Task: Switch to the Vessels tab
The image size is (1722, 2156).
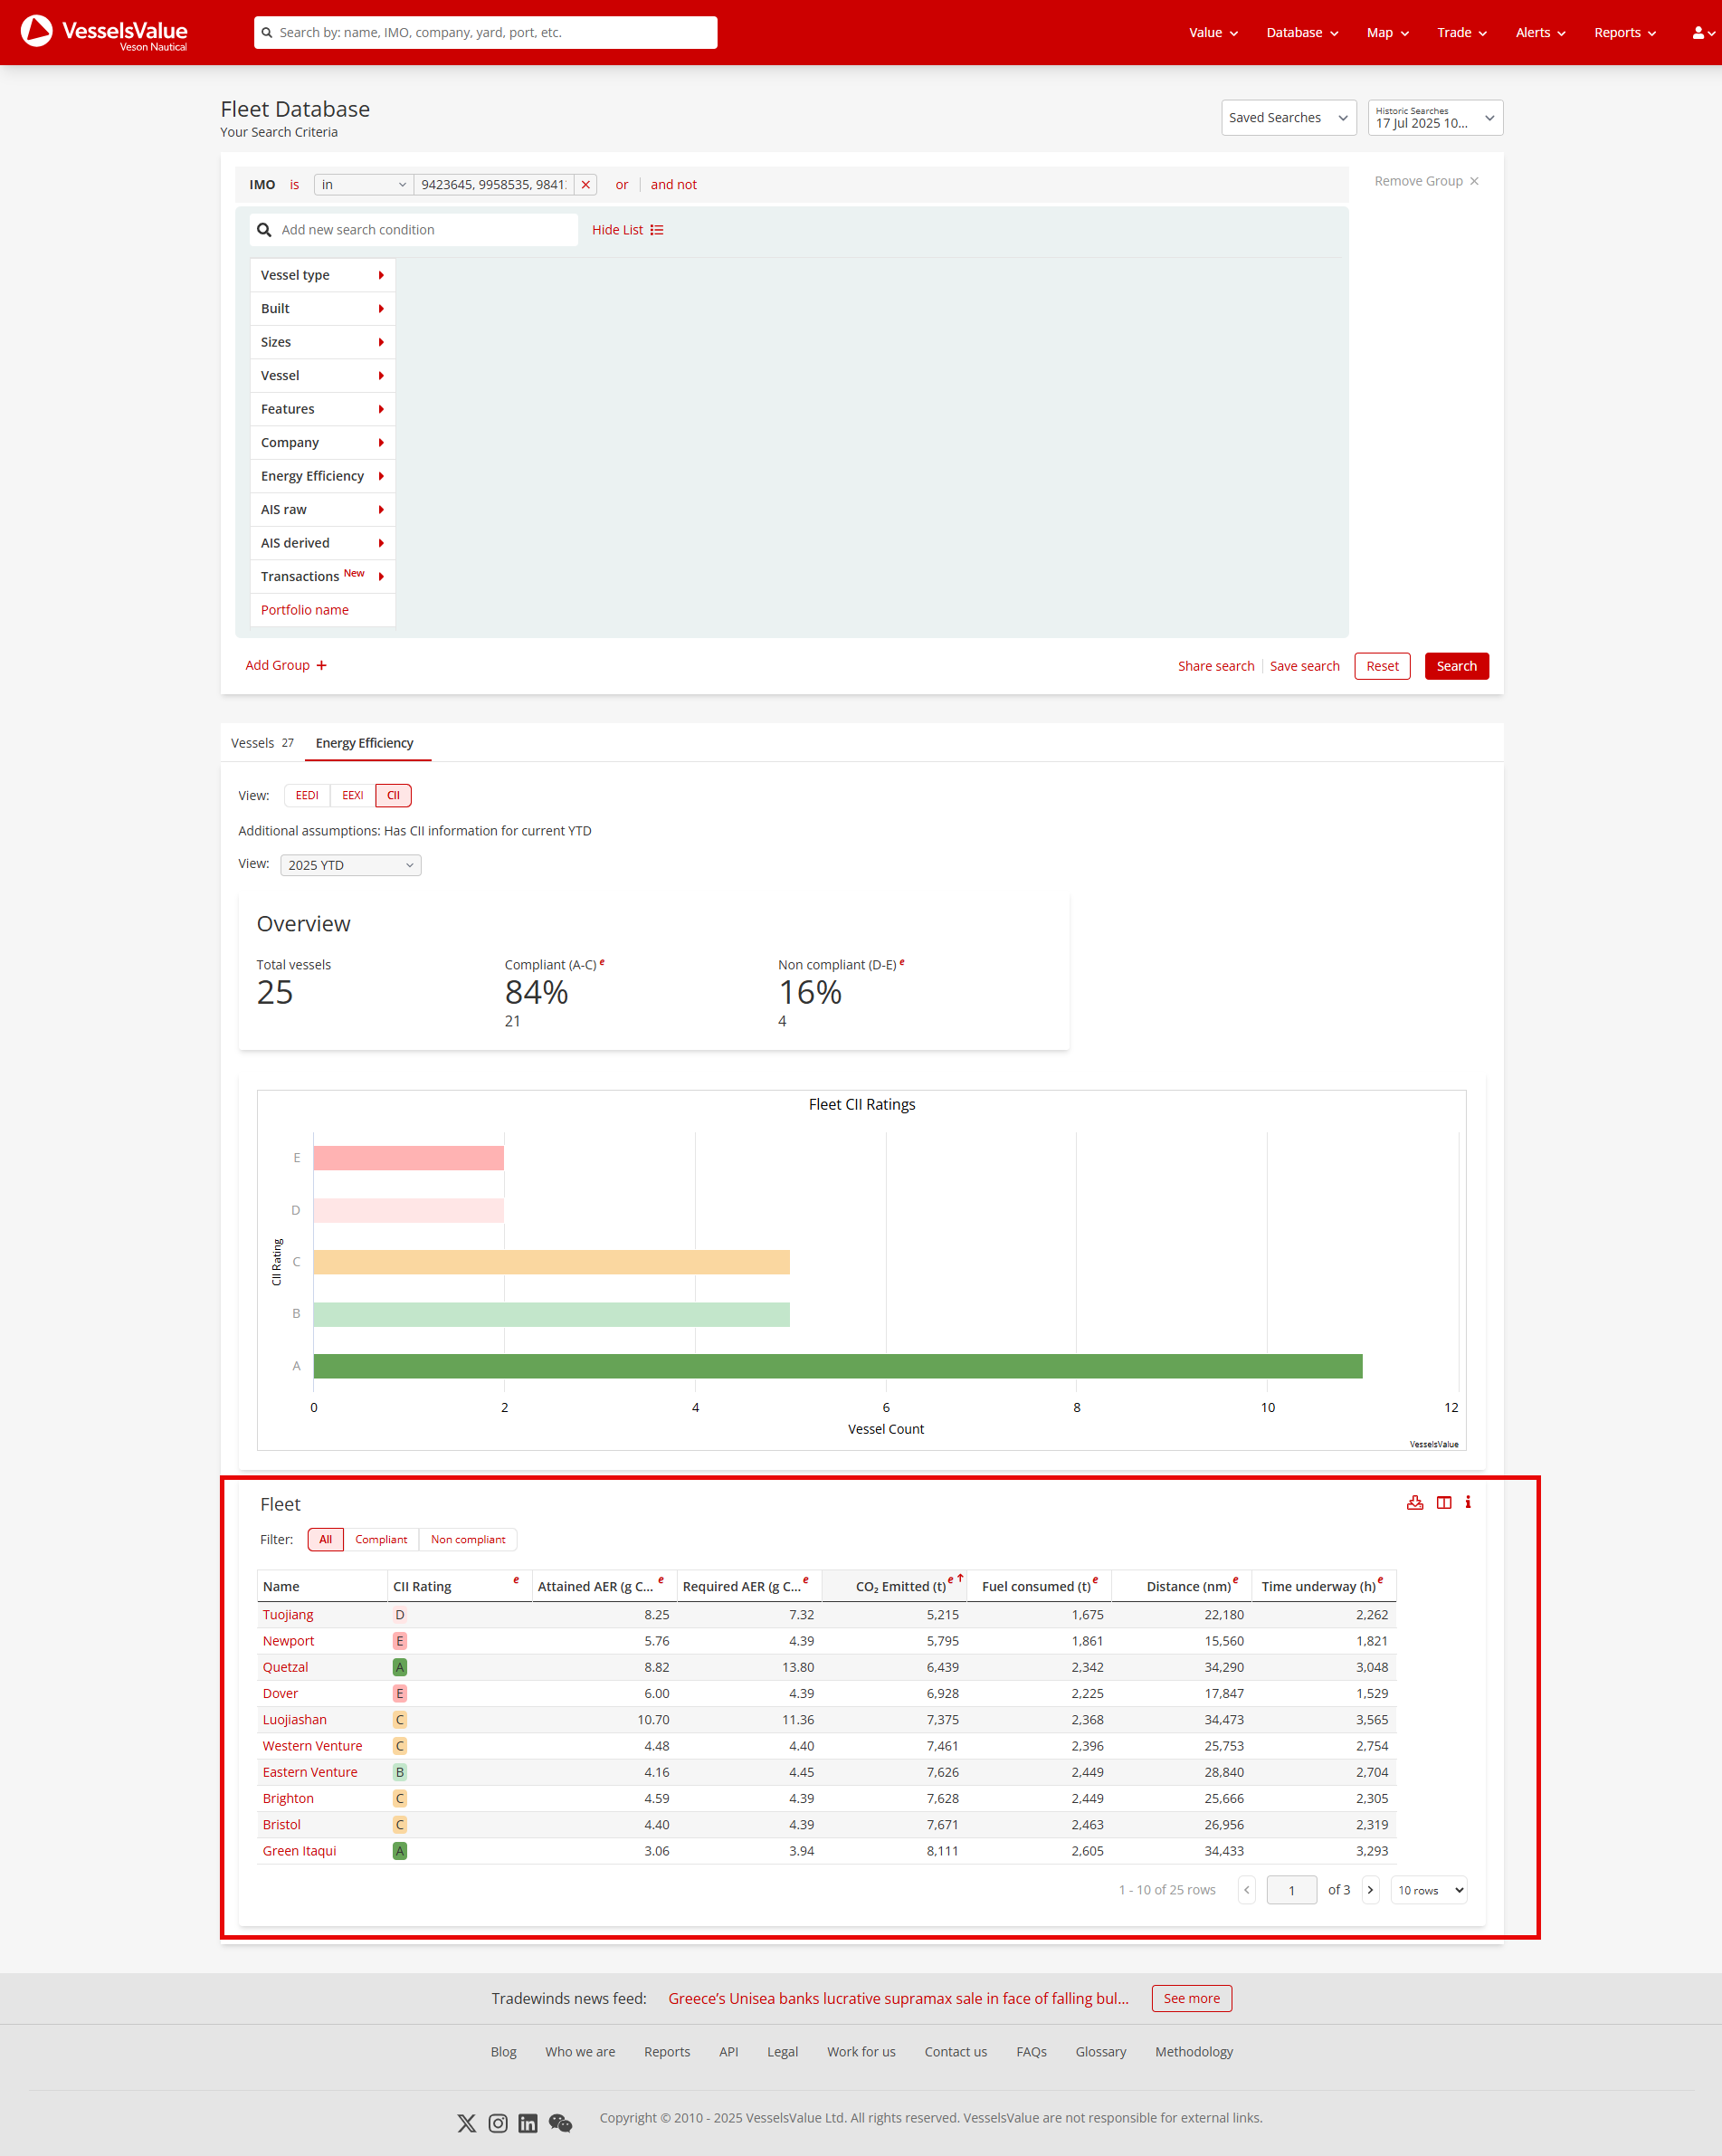Action: [261, 743]
